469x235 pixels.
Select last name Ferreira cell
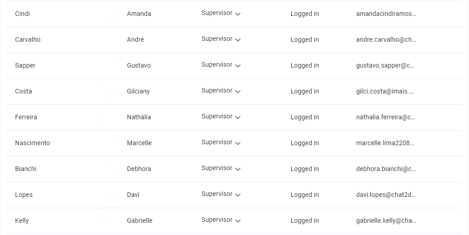click(x=26, y=117)
